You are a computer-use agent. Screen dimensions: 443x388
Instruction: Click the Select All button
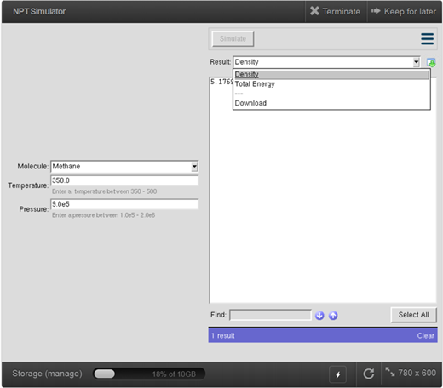click(413, 315)
